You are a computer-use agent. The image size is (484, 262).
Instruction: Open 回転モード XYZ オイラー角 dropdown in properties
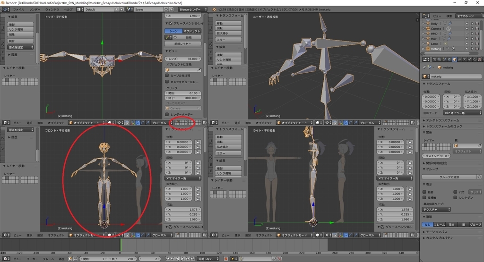(462, 113)
